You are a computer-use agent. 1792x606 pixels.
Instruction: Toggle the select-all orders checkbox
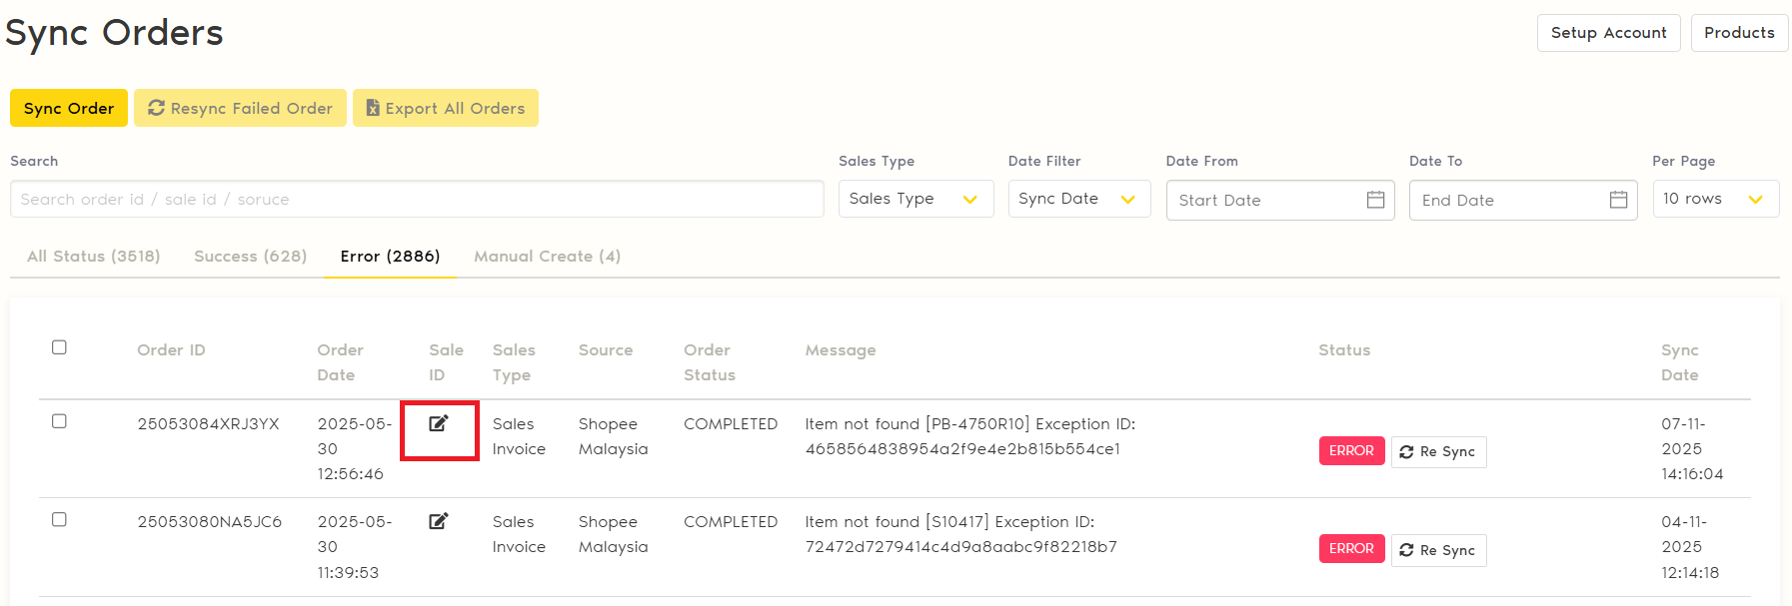pos(59,347)
